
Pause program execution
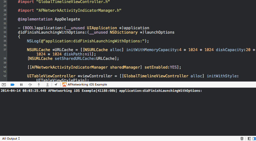pyautogui.click(x=21, y=85)
